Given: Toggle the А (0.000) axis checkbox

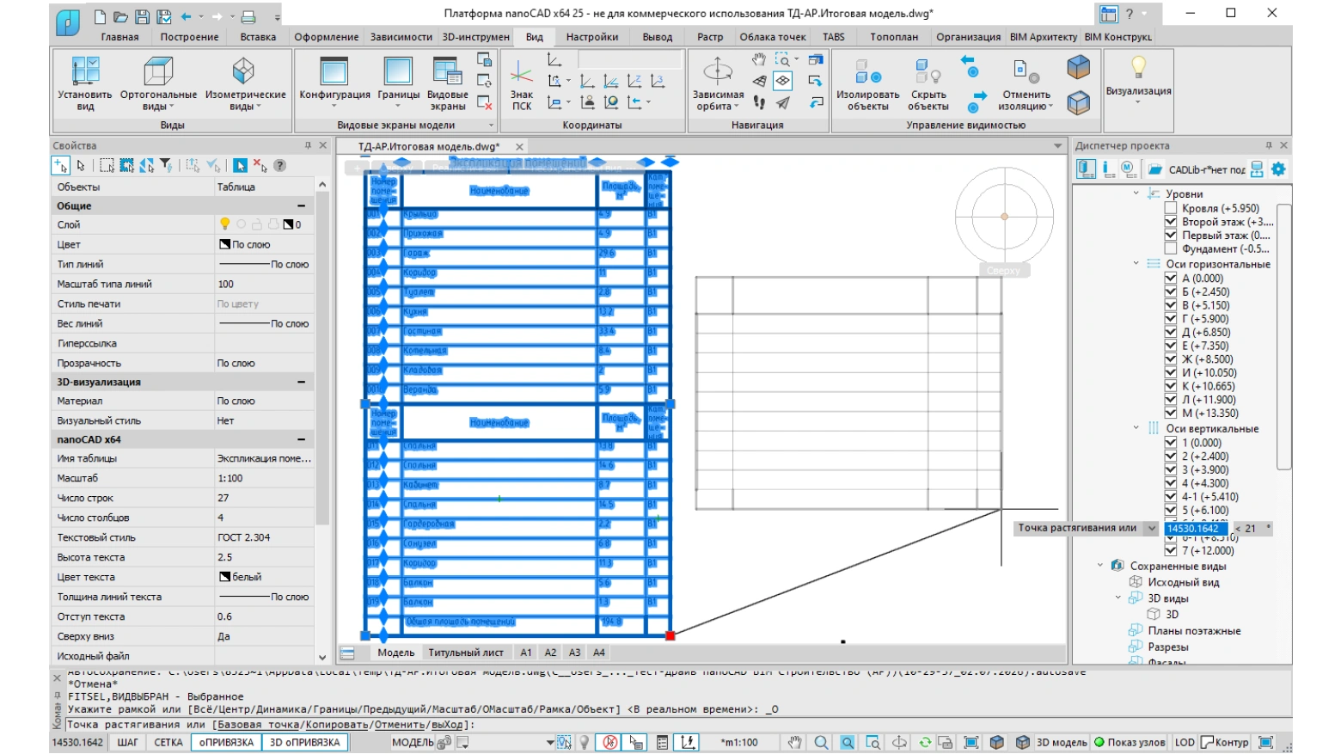Looking at the screenshot, I should (1170, 279).
